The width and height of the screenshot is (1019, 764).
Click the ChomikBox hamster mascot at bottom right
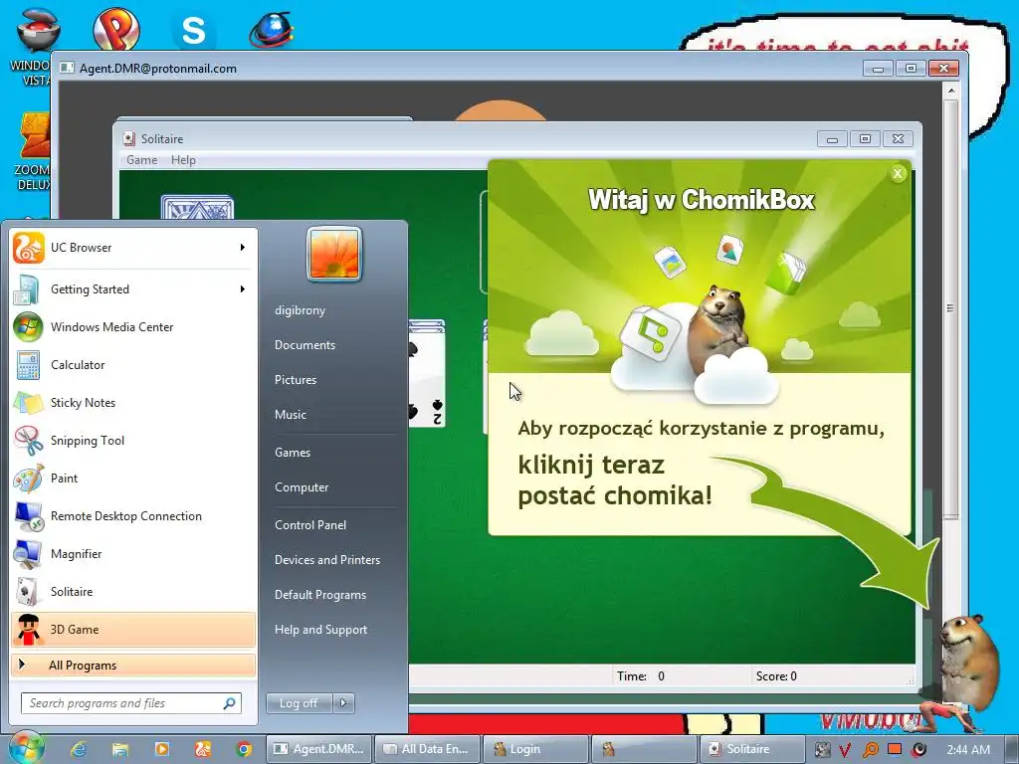point(970,663)
